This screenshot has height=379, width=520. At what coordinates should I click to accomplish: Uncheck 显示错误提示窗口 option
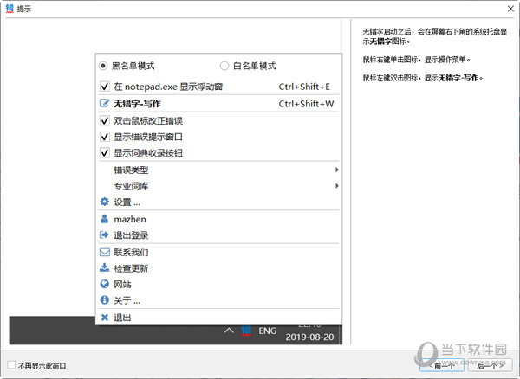105,137
